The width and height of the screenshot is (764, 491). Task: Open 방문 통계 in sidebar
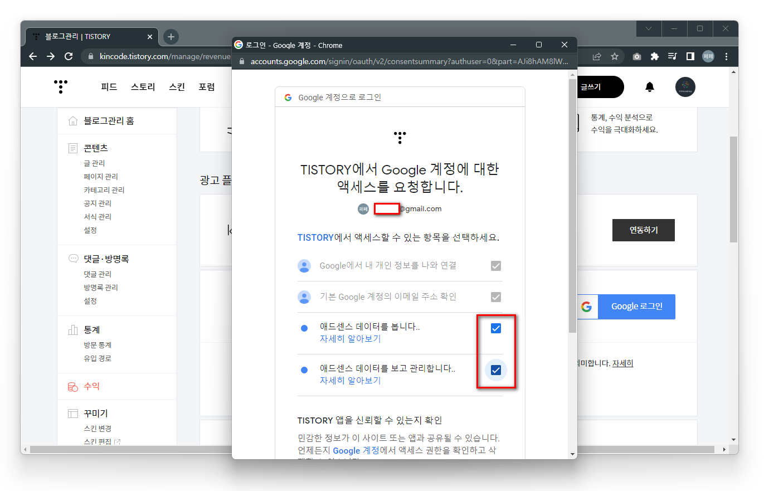(98, 345)
